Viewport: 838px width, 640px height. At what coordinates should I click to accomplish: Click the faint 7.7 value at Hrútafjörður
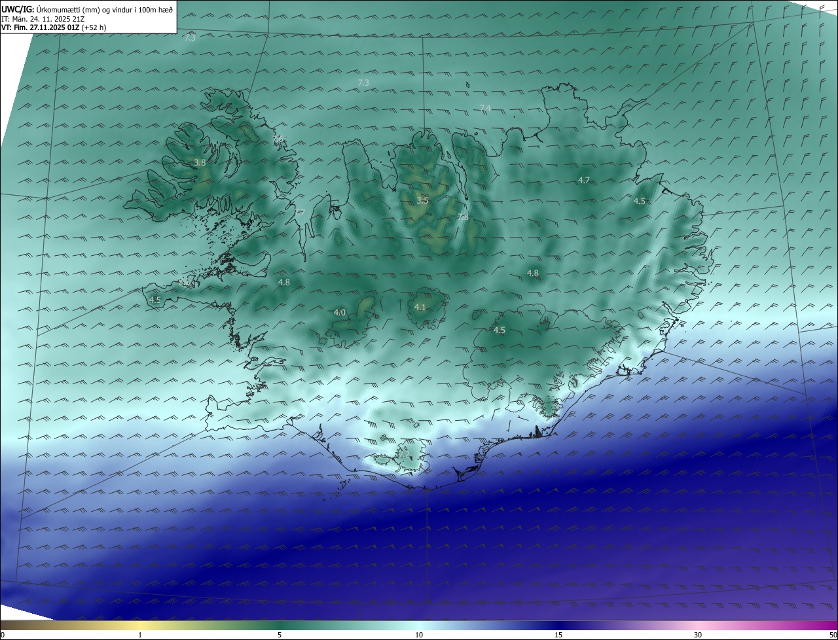(x=299, y=211)
